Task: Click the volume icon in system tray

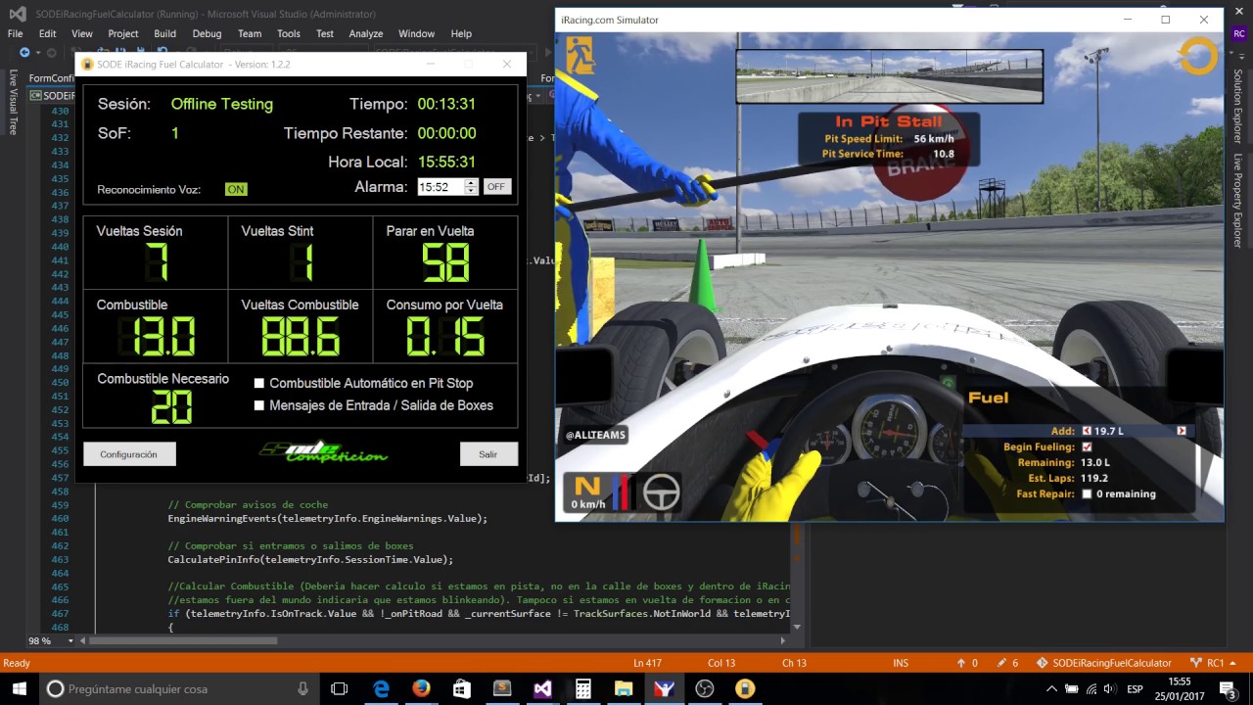Action: coord(1110,688)
